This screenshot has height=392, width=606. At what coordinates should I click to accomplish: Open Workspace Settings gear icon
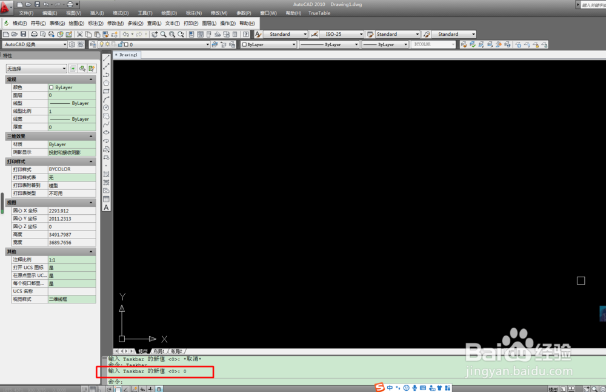(x=72, y=44)
